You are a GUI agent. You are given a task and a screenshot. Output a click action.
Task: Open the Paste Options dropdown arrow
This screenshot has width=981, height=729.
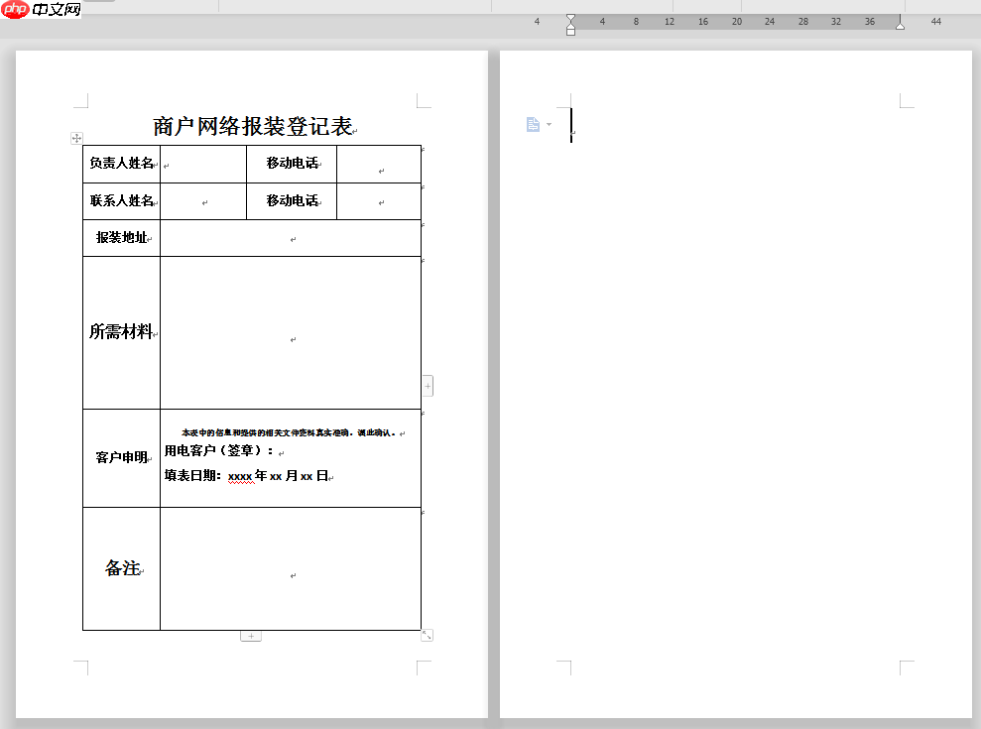pos(547,124)
